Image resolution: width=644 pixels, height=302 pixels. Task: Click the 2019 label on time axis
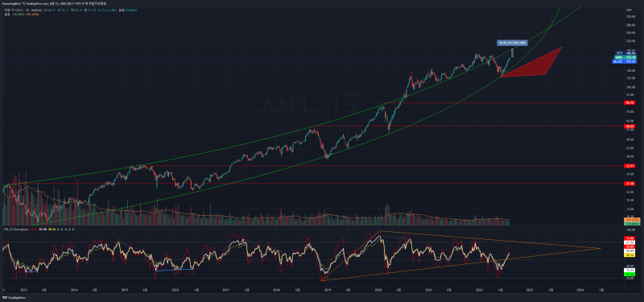pyautogui.click(x=328, y=290)
